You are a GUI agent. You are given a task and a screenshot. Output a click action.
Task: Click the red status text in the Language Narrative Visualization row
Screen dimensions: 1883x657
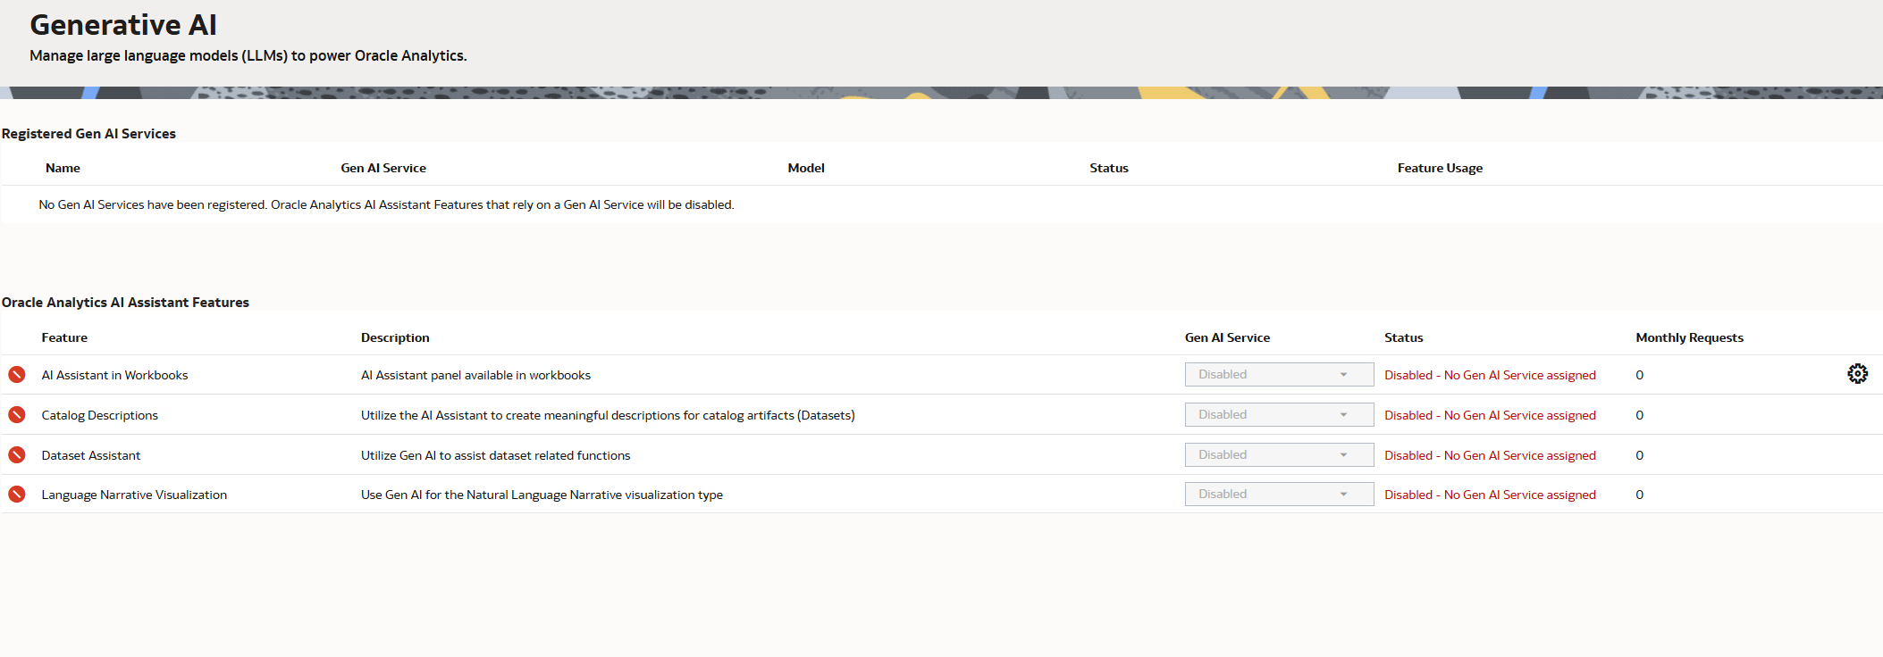pyautogui.click(x=1490, y=495)
